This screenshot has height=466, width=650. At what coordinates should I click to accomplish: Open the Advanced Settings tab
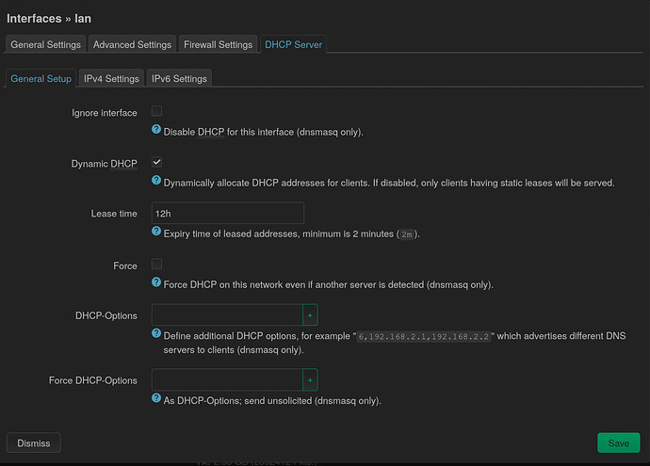click(133, 44)
